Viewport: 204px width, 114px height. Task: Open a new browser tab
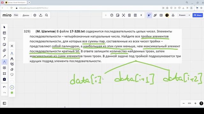29,3
